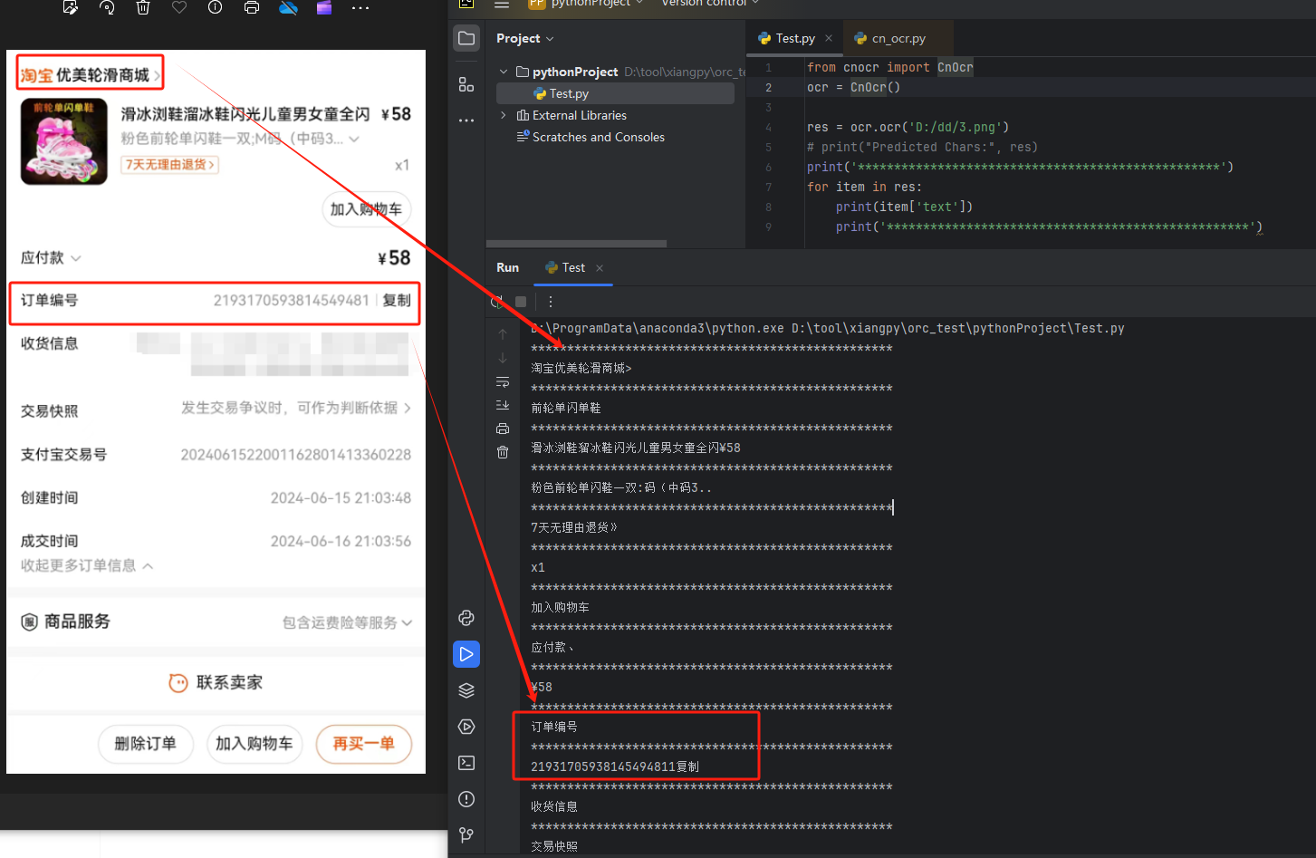Open the photo viewer's three-dot more menu

click(x=360, y=7)
